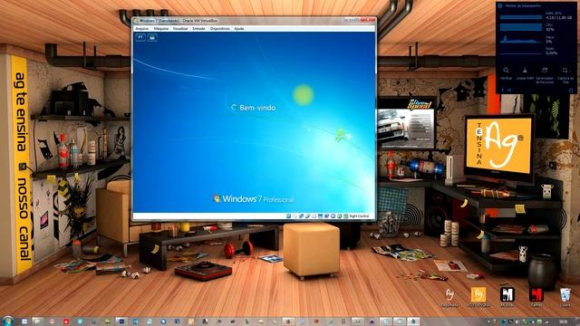Click the on-screen keyboard icon in the VM

click(x=152, y=37)
